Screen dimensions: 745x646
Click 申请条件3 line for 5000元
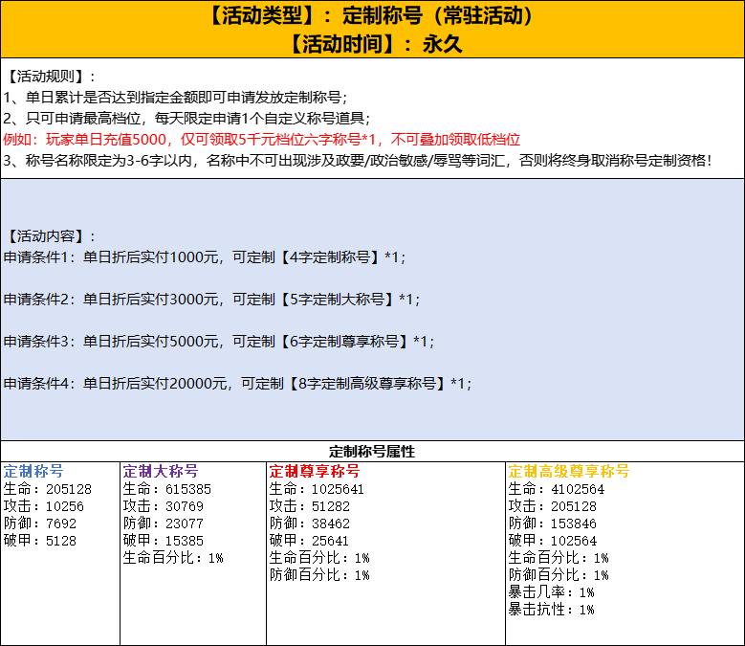(x=219, y=342)
